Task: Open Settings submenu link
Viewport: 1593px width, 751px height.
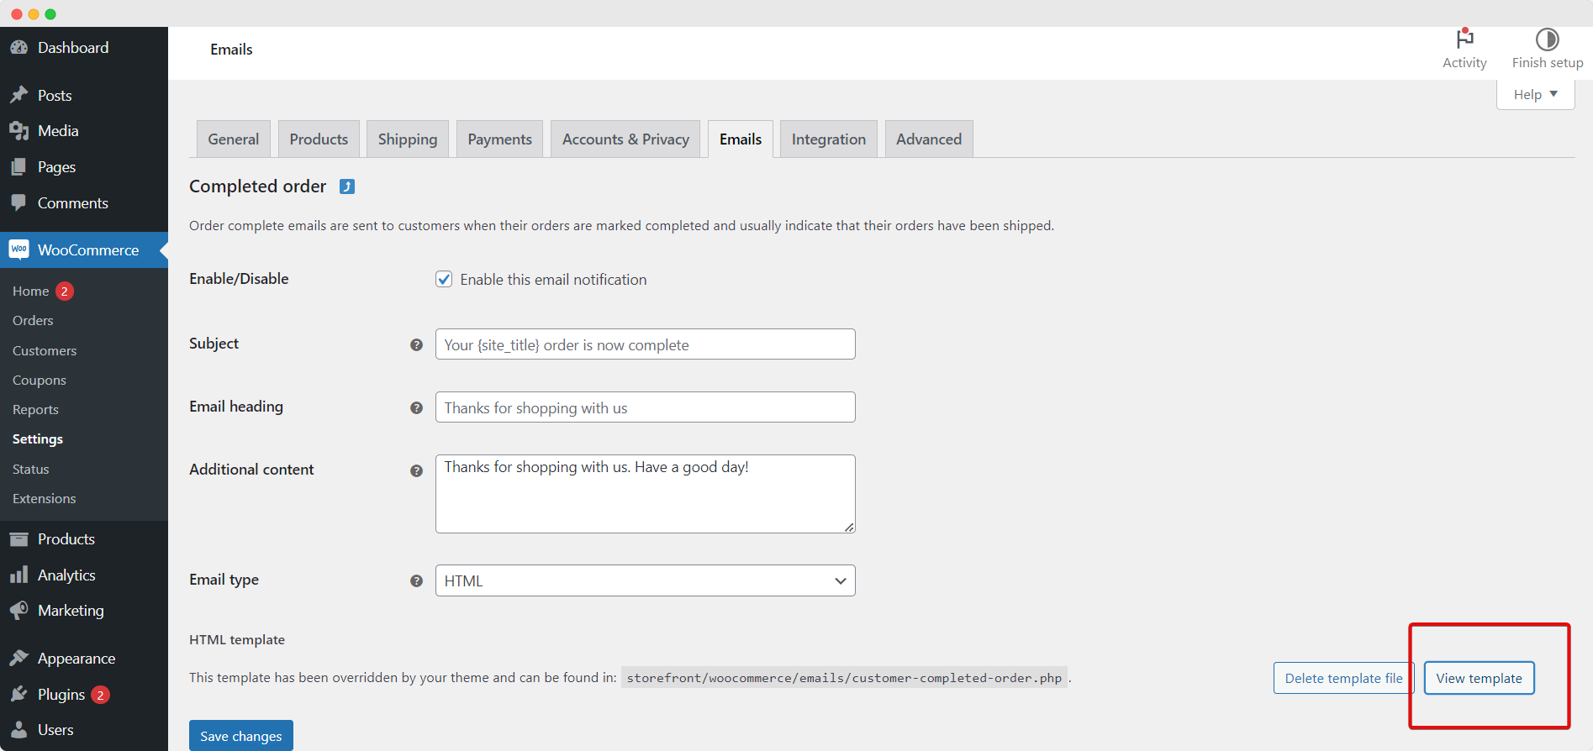Action: click(x=38, y=439)
